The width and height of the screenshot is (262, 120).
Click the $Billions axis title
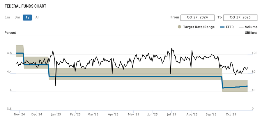click(x=251, y=33)
